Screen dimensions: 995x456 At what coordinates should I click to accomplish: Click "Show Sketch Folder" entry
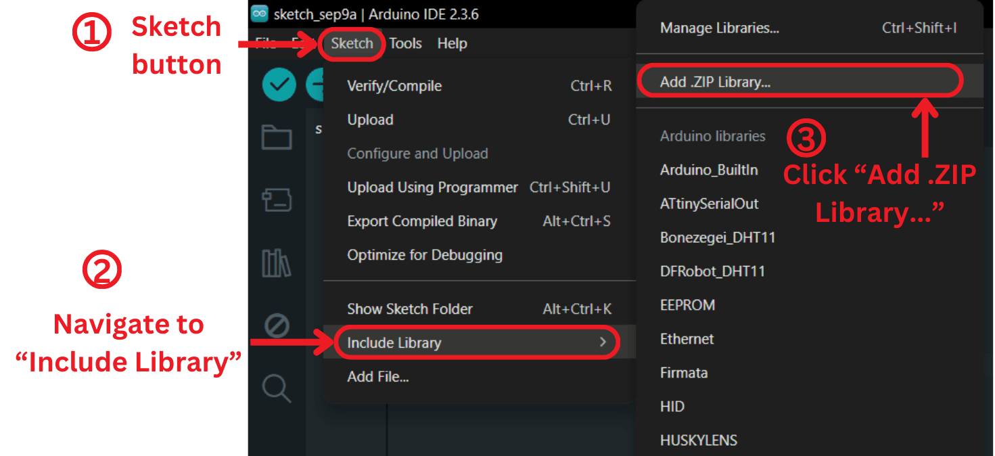coord(409,309)
